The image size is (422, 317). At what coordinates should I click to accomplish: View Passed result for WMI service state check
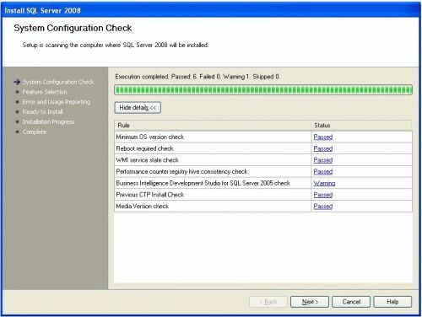coord(323,160)
